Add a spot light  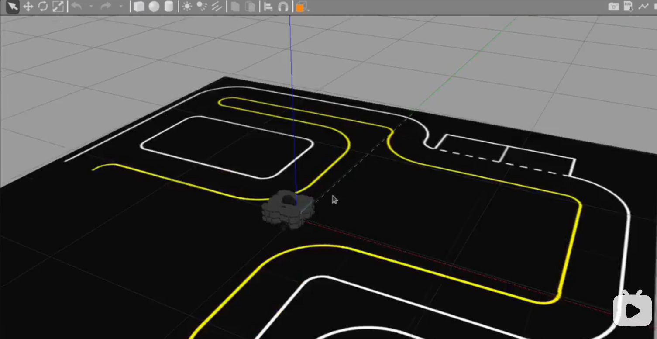coord(201,7)
